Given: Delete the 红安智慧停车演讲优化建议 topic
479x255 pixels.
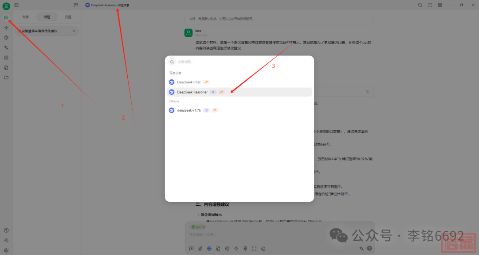Looking at the screenshot, I should point(74,31).
